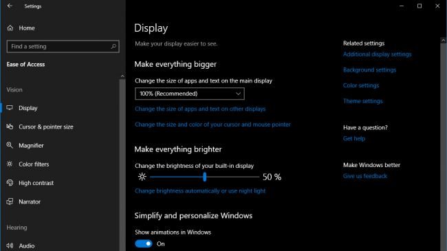Viewport: 447px width, 251px height.
Task: Click the brightness sun icon
Action: (x=142, y=177)
